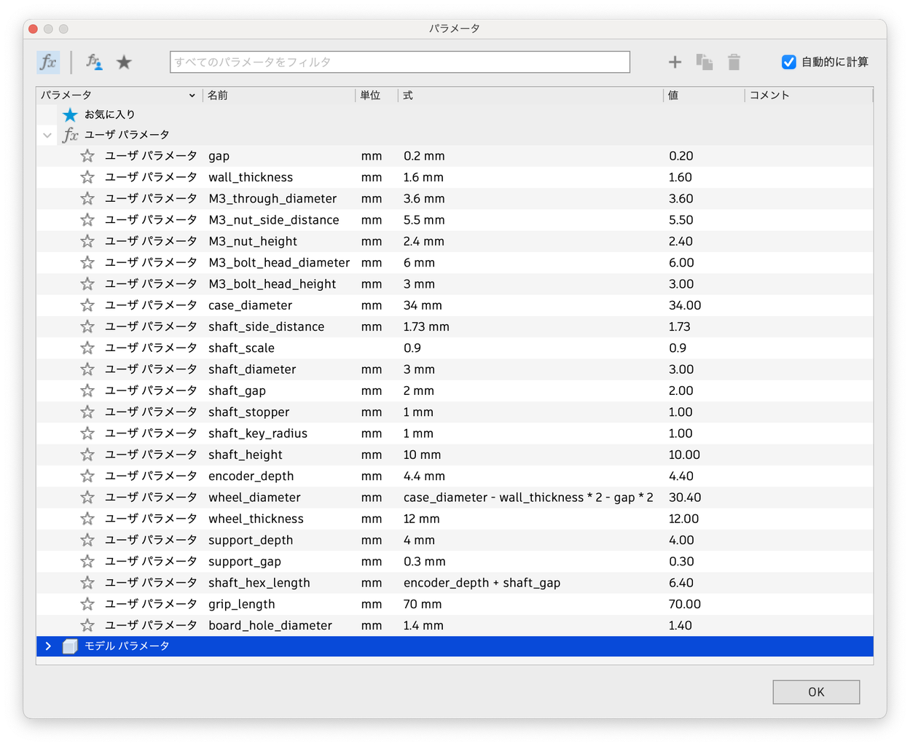Click the trash delete parameter icon

tap(734, 62)
